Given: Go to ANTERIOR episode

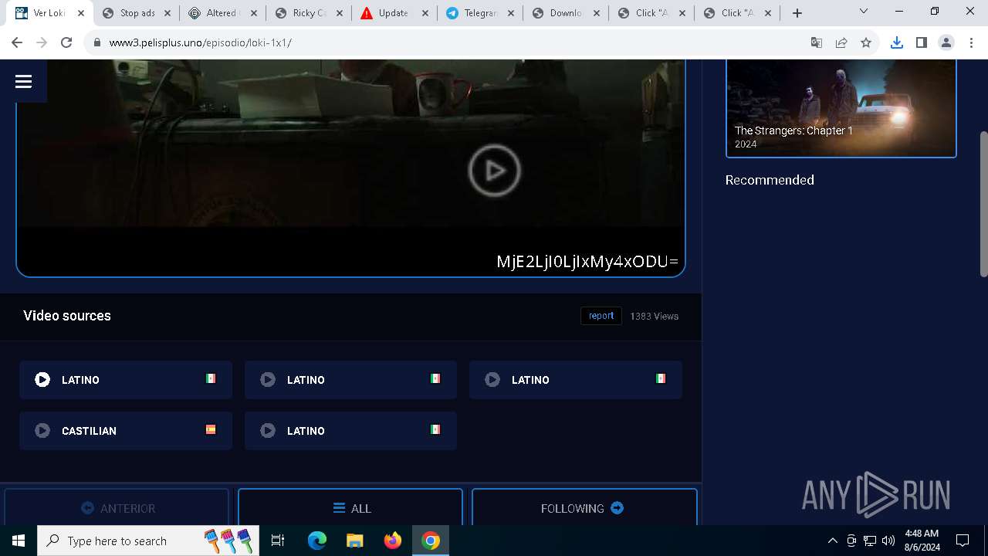Looking at the screenshot, I should point(117,507).
